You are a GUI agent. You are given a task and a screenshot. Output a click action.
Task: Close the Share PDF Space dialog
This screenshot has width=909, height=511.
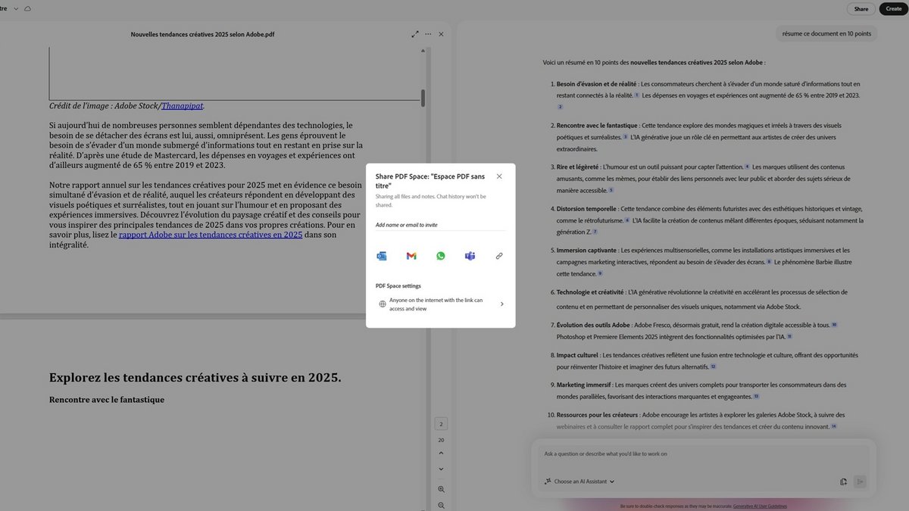499,176
